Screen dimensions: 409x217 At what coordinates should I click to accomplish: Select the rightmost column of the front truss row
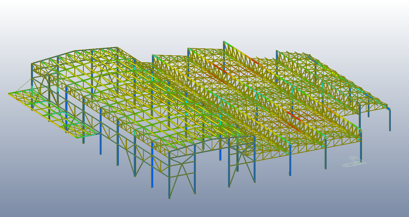click(x=361, y=145)
